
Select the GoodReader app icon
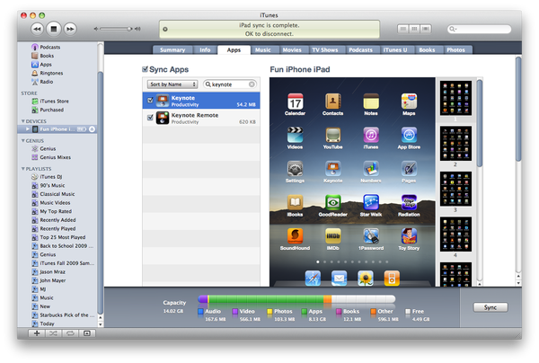[x=332, y=202]
